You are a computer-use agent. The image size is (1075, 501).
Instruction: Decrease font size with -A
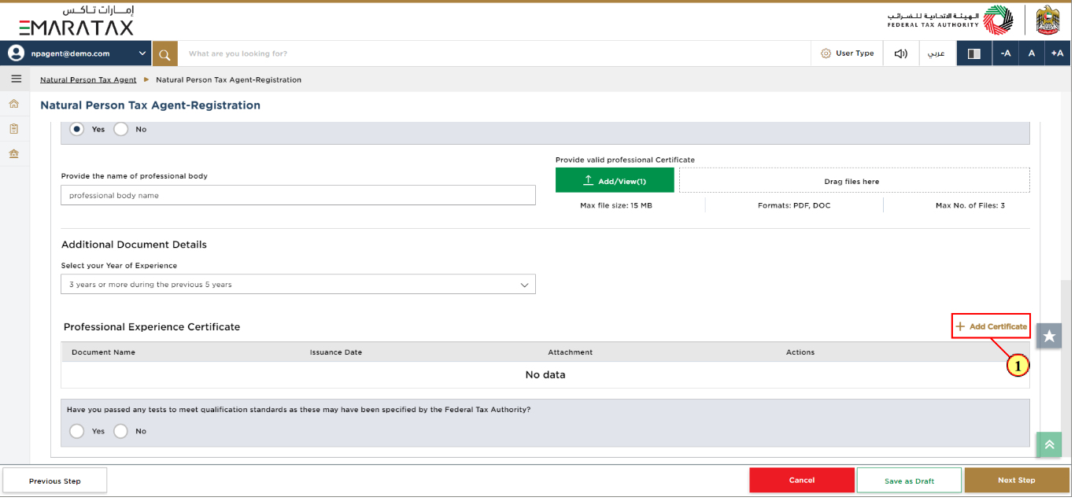(1006, 53)
